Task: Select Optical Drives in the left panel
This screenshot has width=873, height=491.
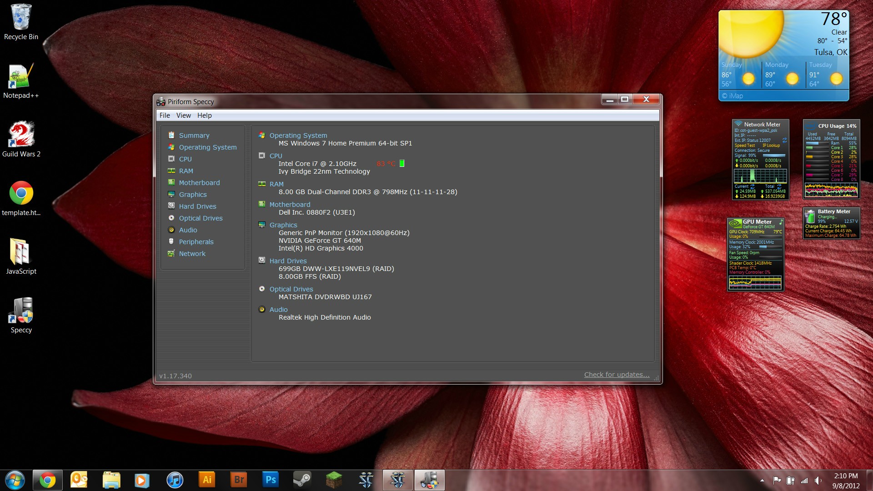Action: (201, 218)
